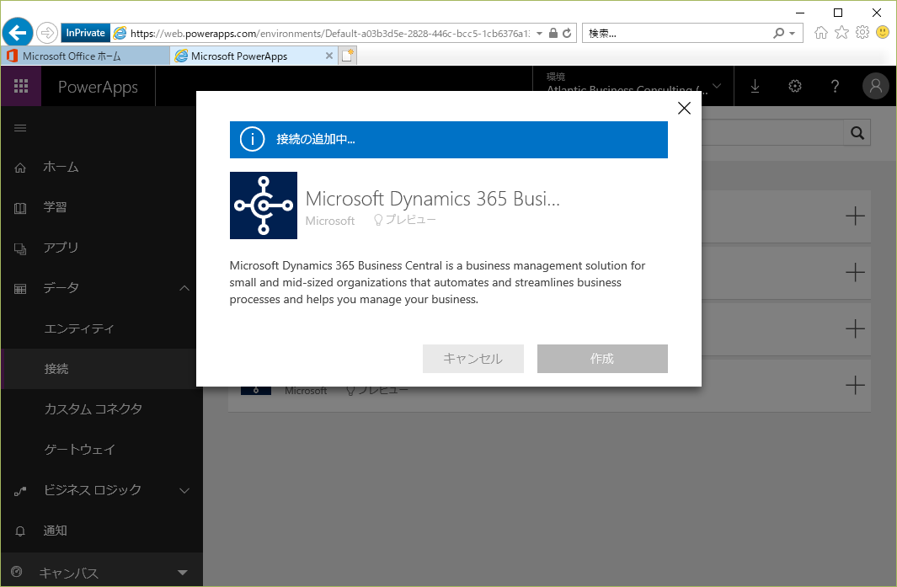Image resolution: width=897 pixels, height=587 pixels.
Task: Click the browser URL address field
Action: pos(330,33)
